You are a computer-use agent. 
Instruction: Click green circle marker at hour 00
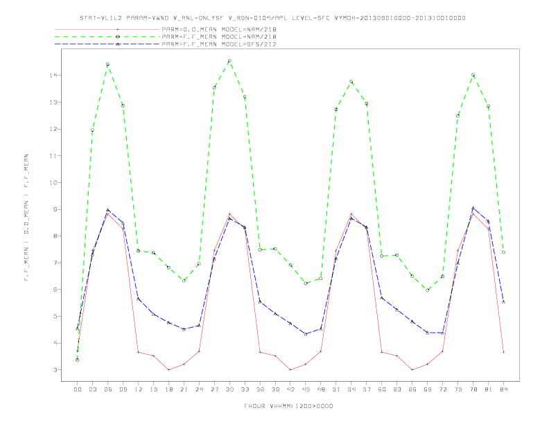pos(78,360)
